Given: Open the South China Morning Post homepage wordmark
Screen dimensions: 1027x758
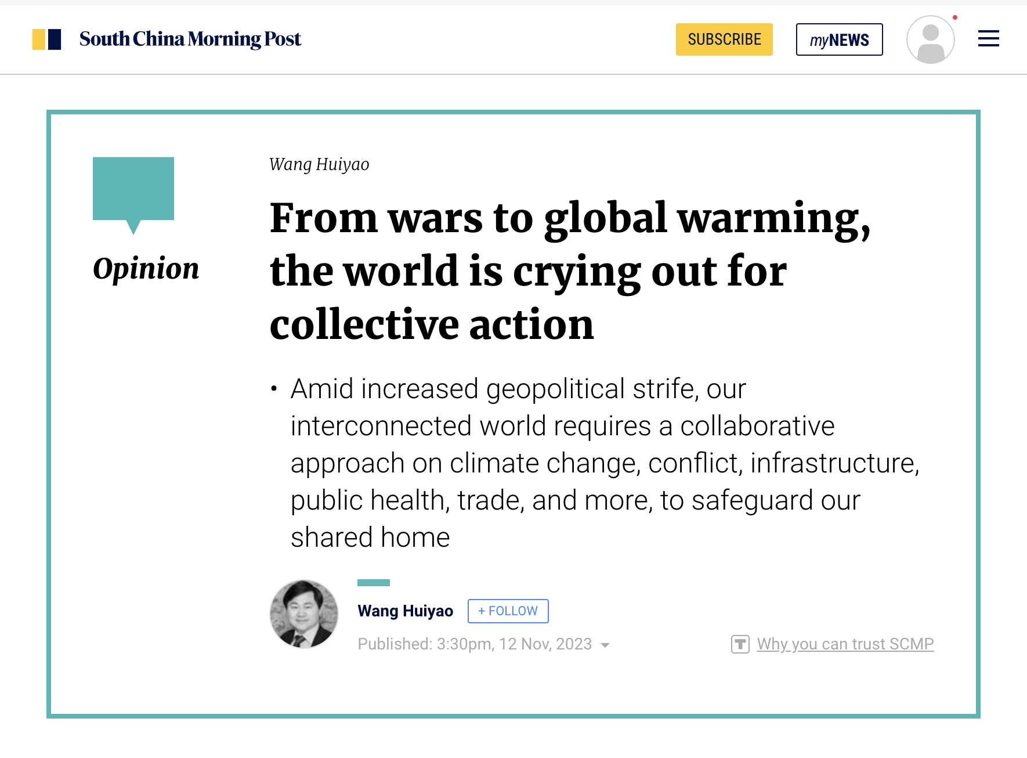Looking at the screenshot, I should (190, 39).
